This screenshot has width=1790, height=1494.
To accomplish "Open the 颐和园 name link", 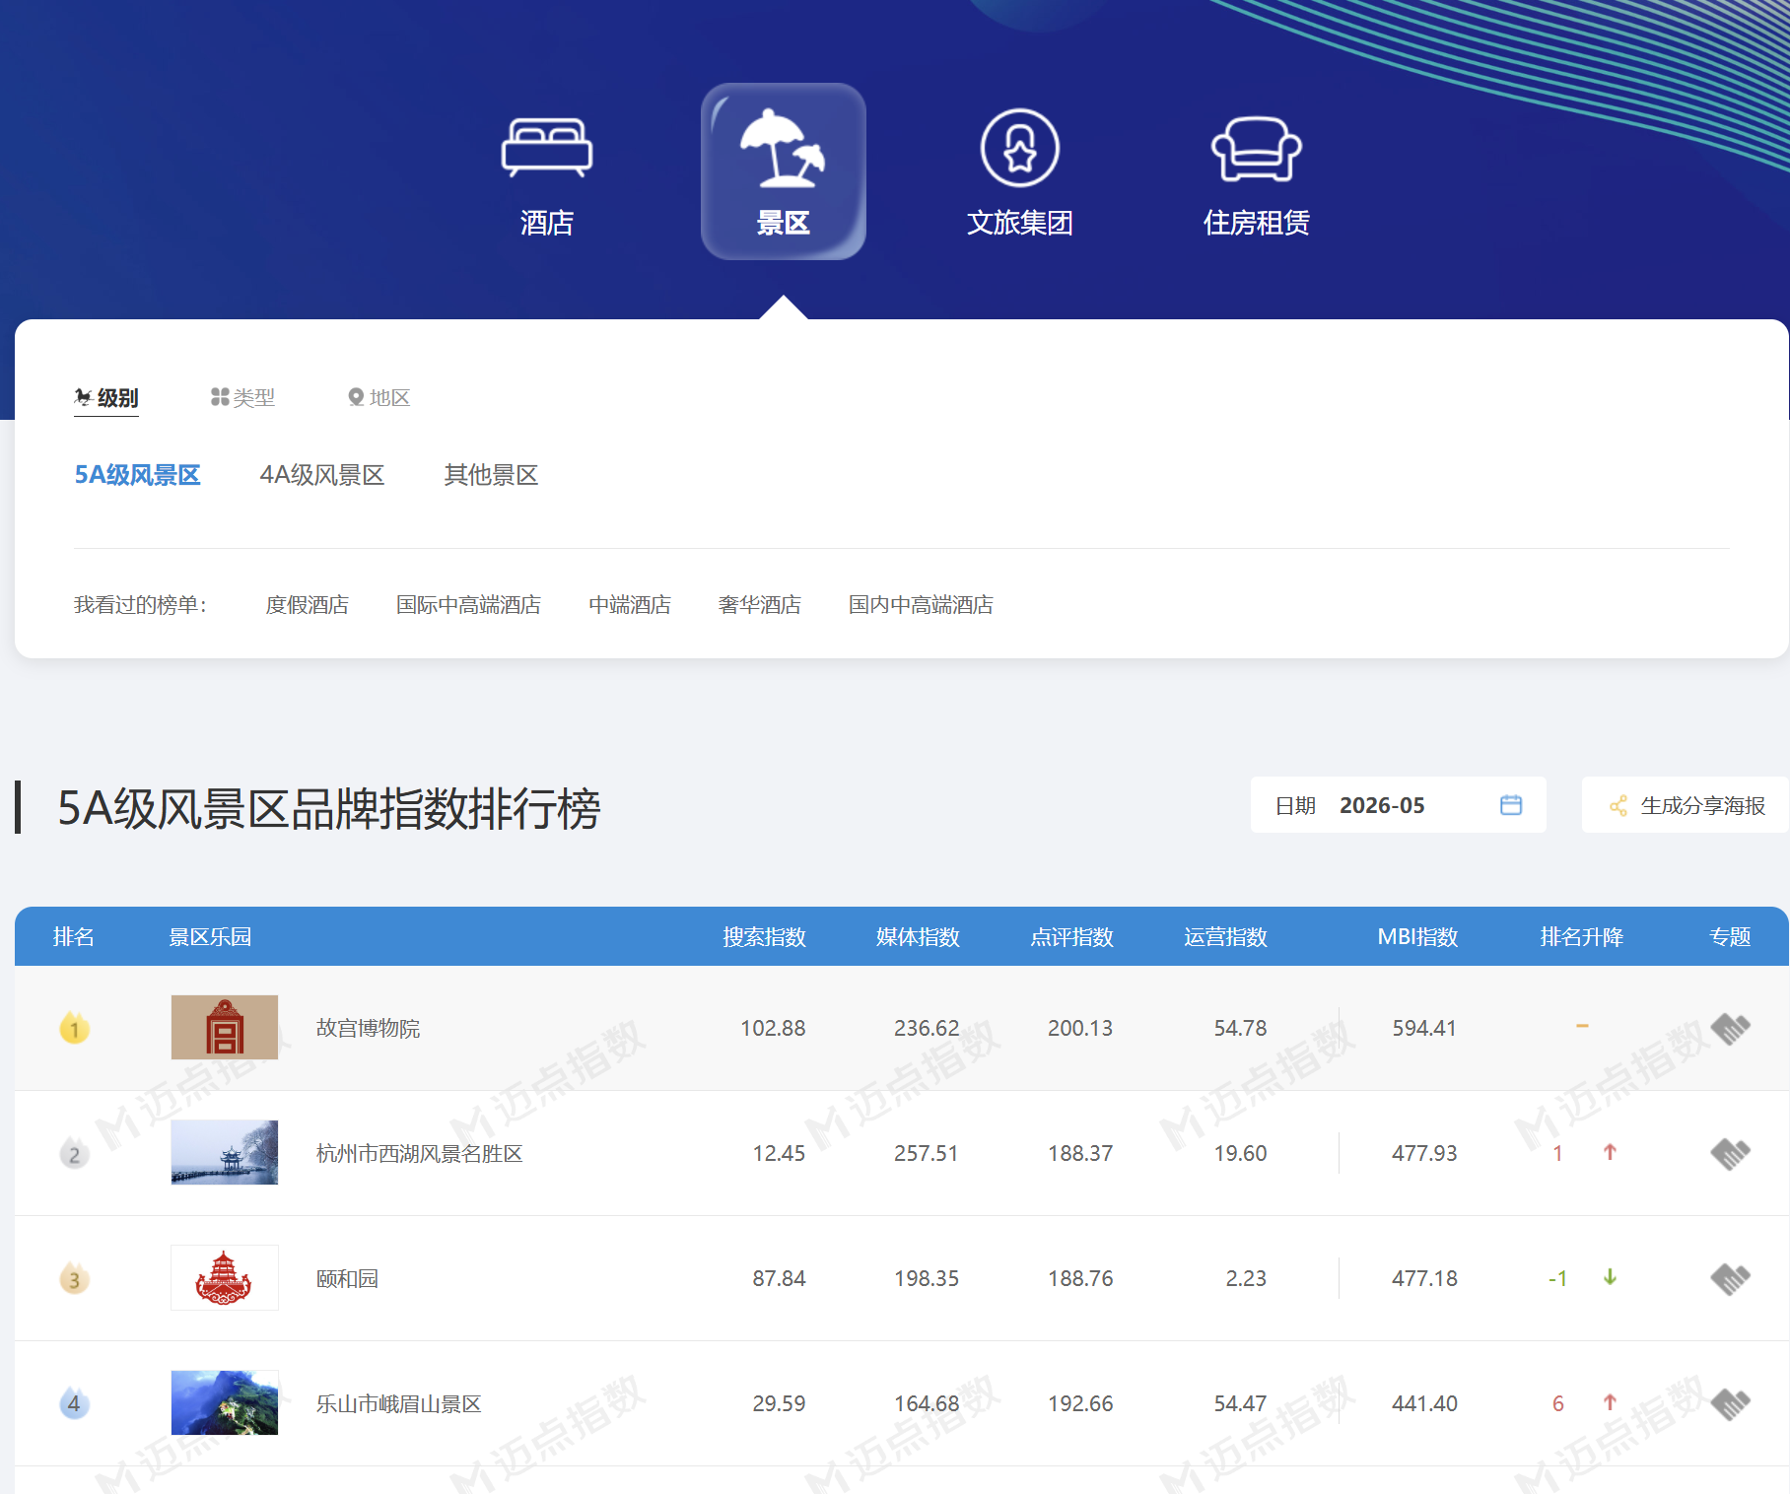I will [347, 1278].
